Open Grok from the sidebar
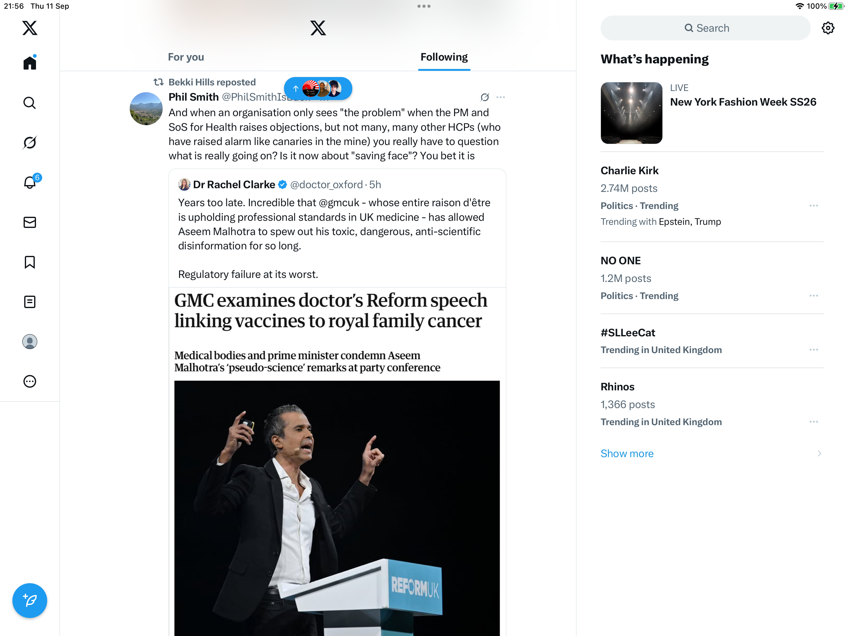 coord(29,142)
